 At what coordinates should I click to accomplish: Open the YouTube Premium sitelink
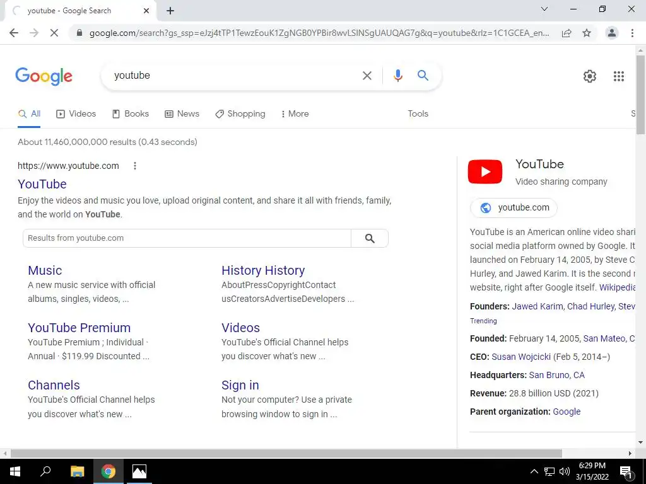[79, 328]
